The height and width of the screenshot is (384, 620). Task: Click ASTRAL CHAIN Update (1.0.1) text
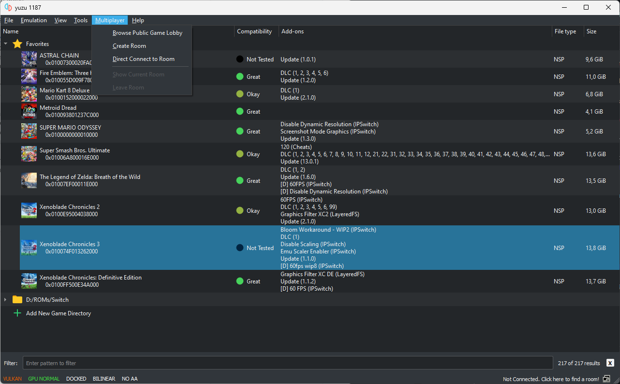[x=298, y=59]
